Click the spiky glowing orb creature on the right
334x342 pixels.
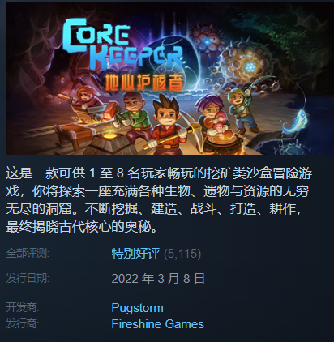[x=247, y=65]
